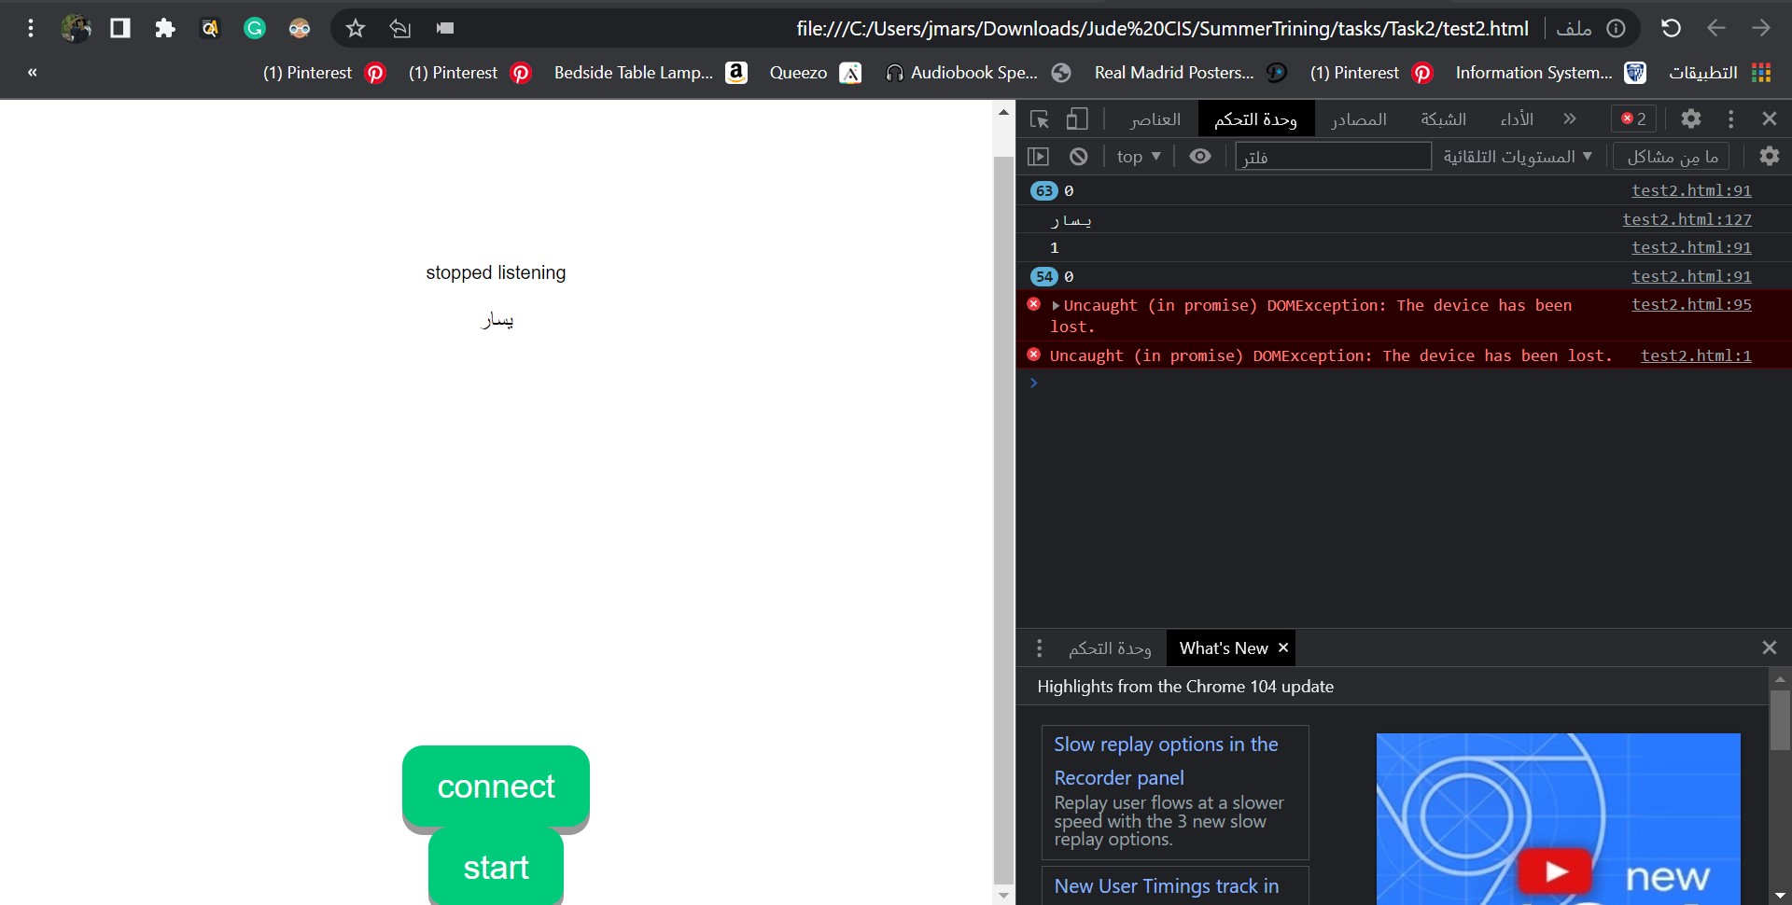Switch to the الشبكة network tab
This screenshot has width=1792, height=905.
pyautogui.click(x=1443, y=118)
